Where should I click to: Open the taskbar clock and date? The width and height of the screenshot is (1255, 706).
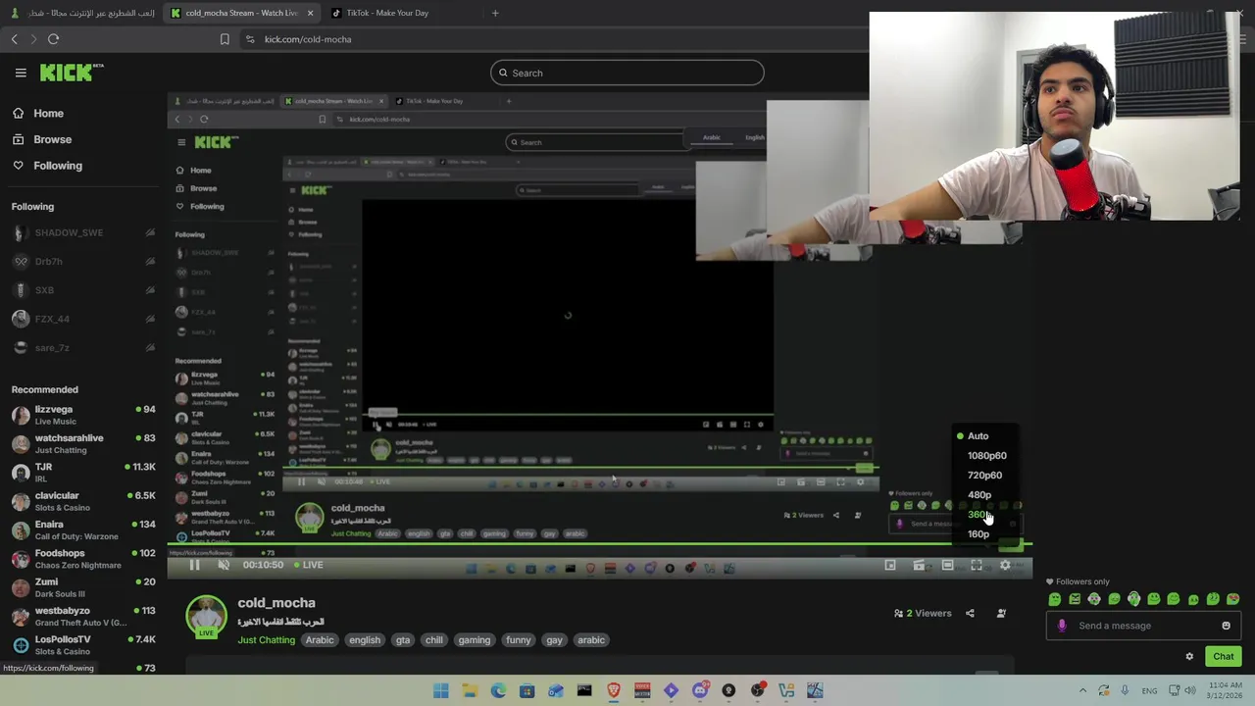point(1227,691)
